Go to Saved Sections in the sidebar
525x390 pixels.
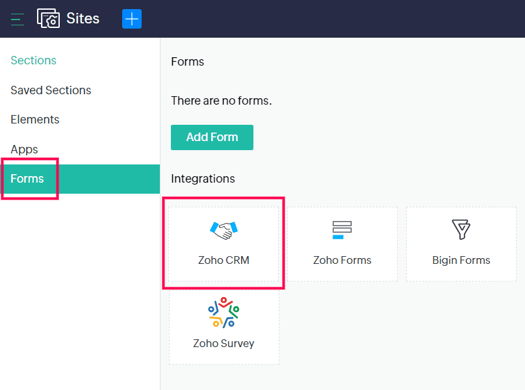51,90
